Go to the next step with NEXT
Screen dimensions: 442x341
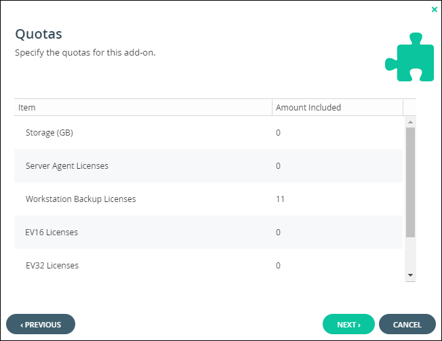(x=348, y=324)
